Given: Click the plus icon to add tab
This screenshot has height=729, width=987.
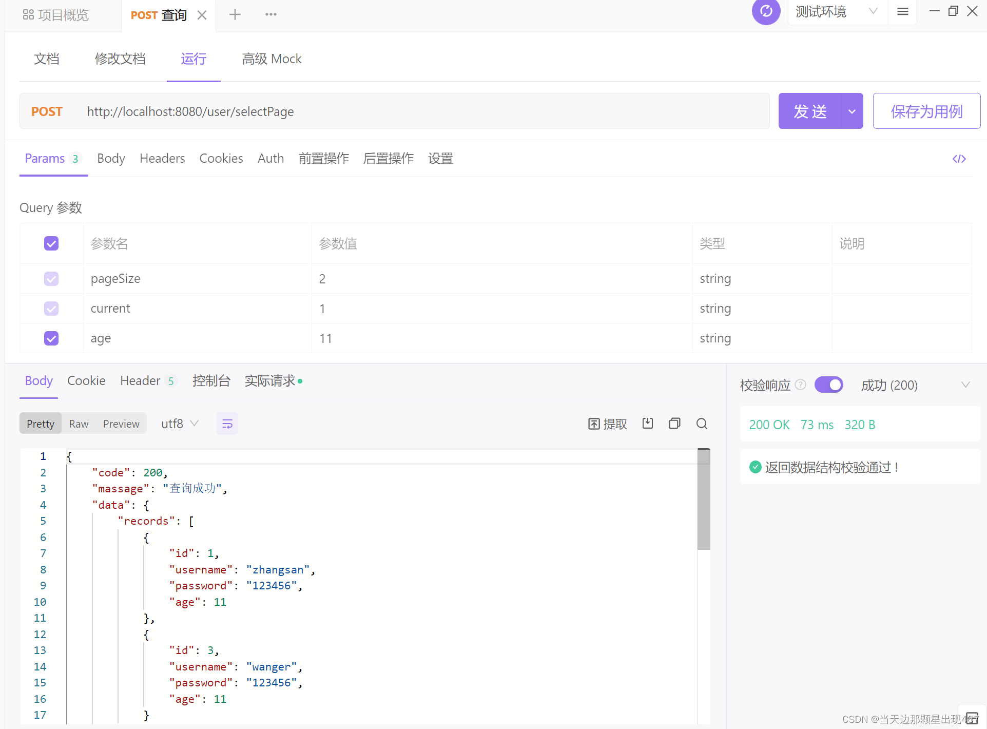Looking at the screenshot, I should 235,14.
